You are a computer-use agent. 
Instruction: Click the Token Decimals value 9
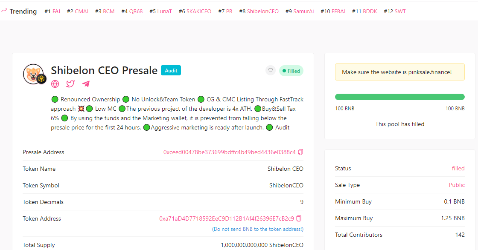pyautogui.click(x=302, y=202)
